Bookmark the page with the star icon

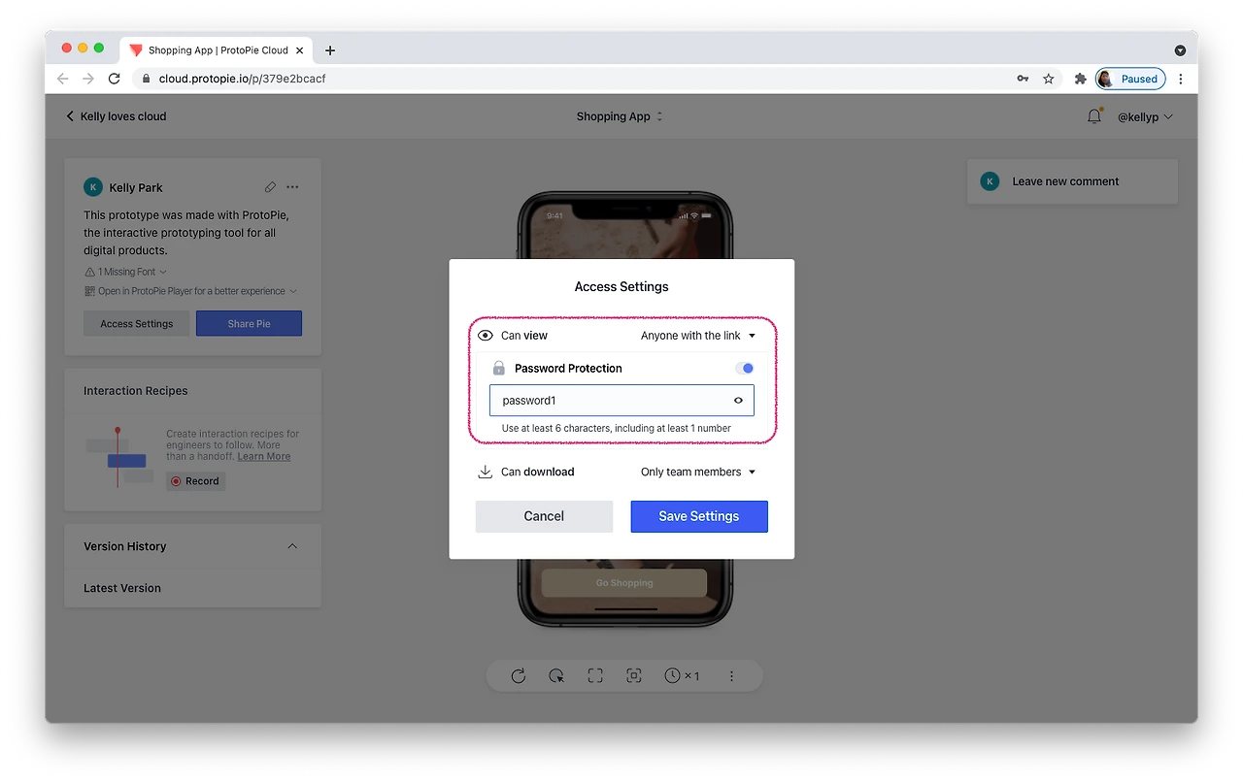(1049, 79)
